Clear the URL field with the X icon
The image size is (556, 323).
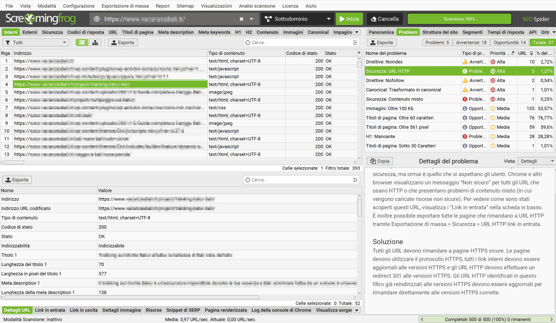(242, 19)
